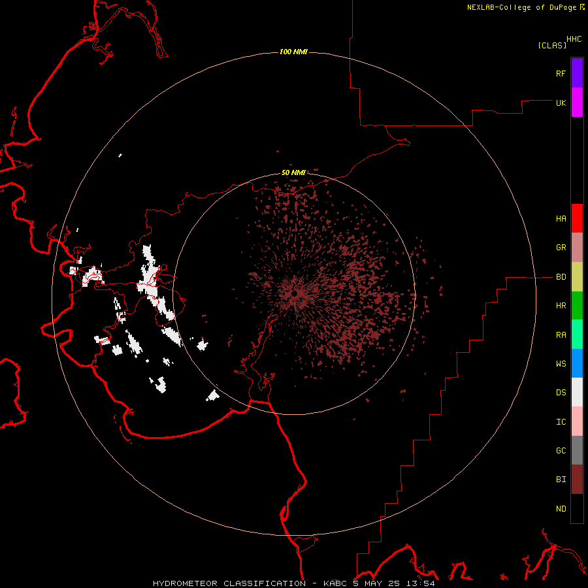Click the GC legend label
The image size is (588, 588).
[561, 450]
